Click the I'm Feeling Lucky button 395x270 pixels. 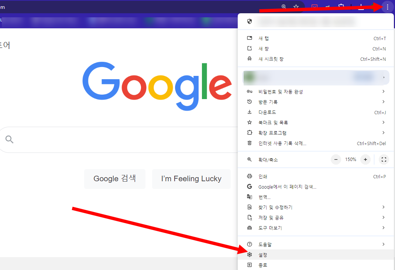coord(191,179)
